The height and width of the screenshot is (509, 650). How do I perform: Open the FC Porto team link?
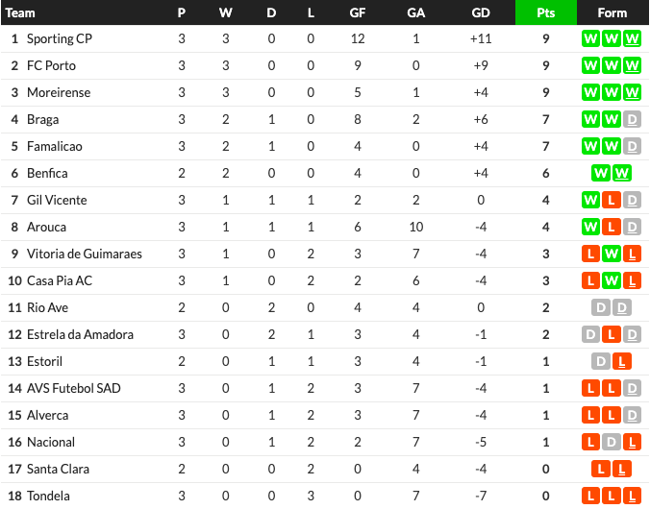tap(51, 66)
